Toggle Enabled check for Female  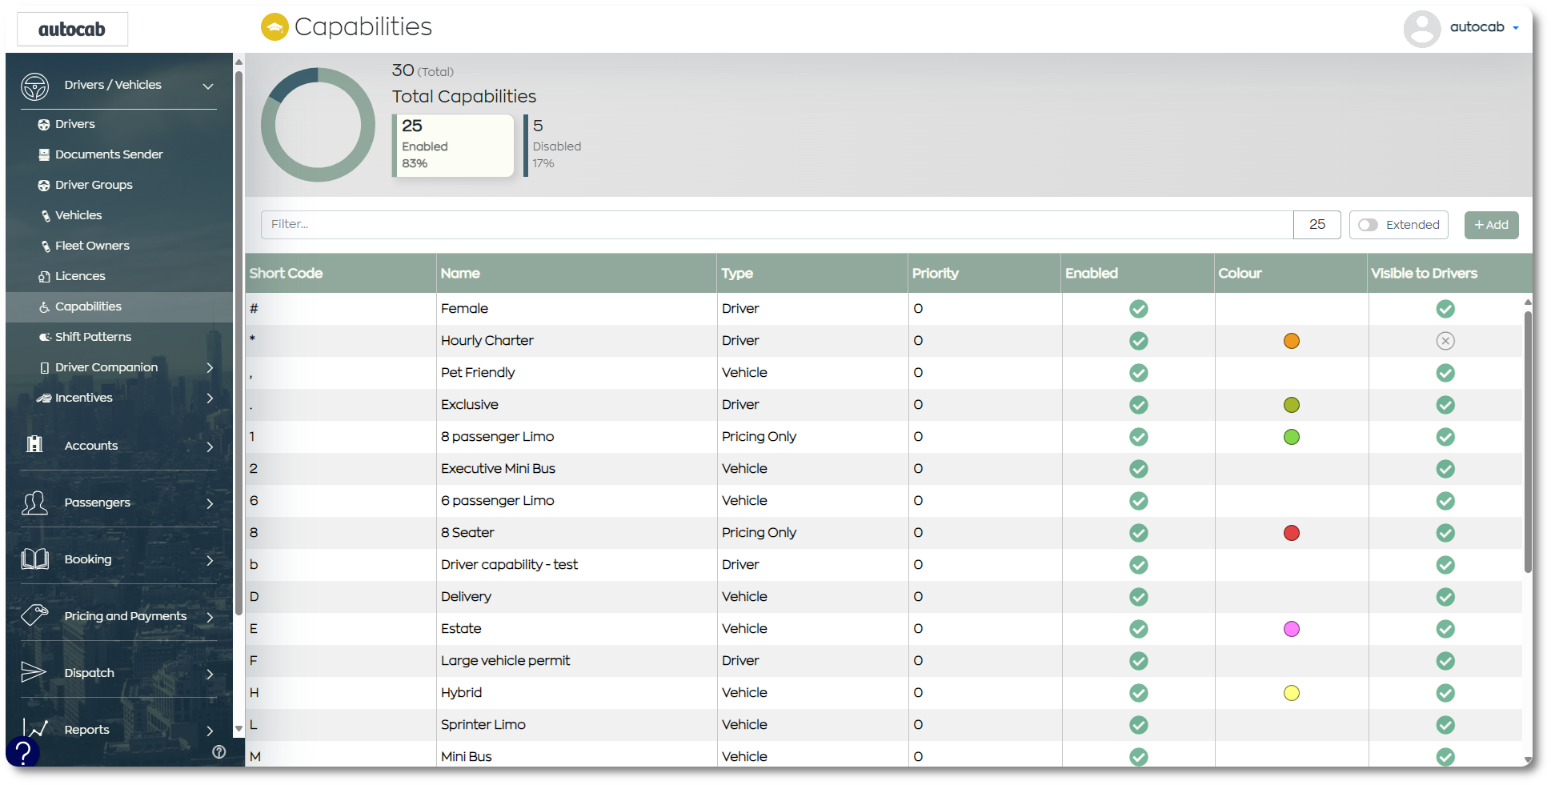[x=1138, y=309]
